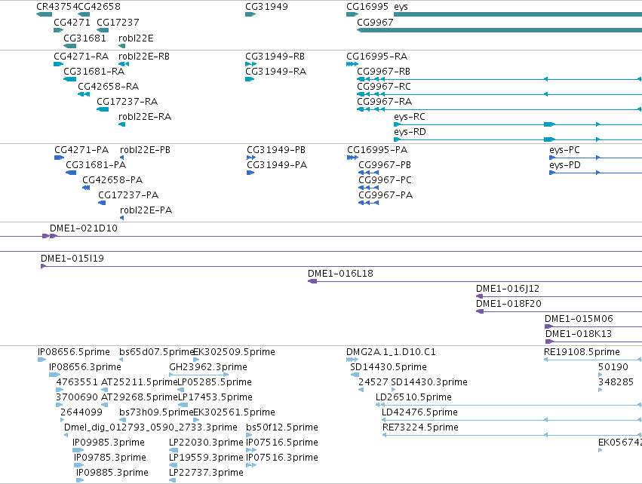Select transcript robl22E-RB
The width and height of the screenshot is (642, 484).
pyautogui.click(x=143, y=56)
